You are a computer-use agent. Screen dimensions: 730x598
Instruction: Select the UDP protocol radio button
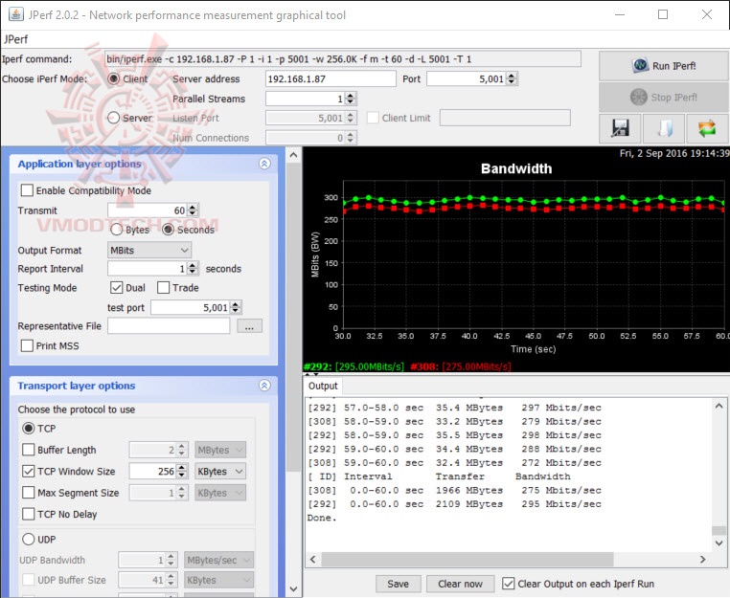click(29, 539)
